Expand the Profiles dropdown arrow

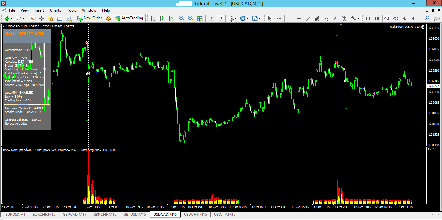pyautogui.click(x=23, y=18)
